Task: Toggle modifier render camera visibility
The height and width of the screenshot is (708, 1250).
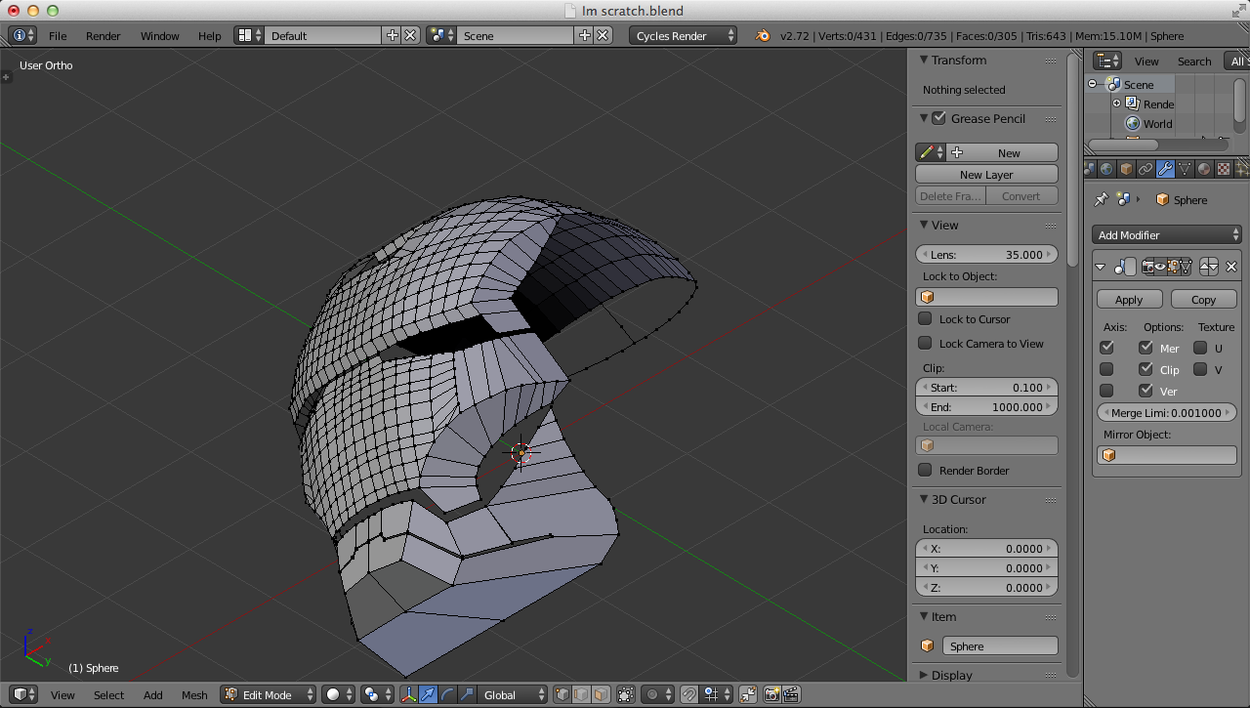Action: (x=1148, y=266)
